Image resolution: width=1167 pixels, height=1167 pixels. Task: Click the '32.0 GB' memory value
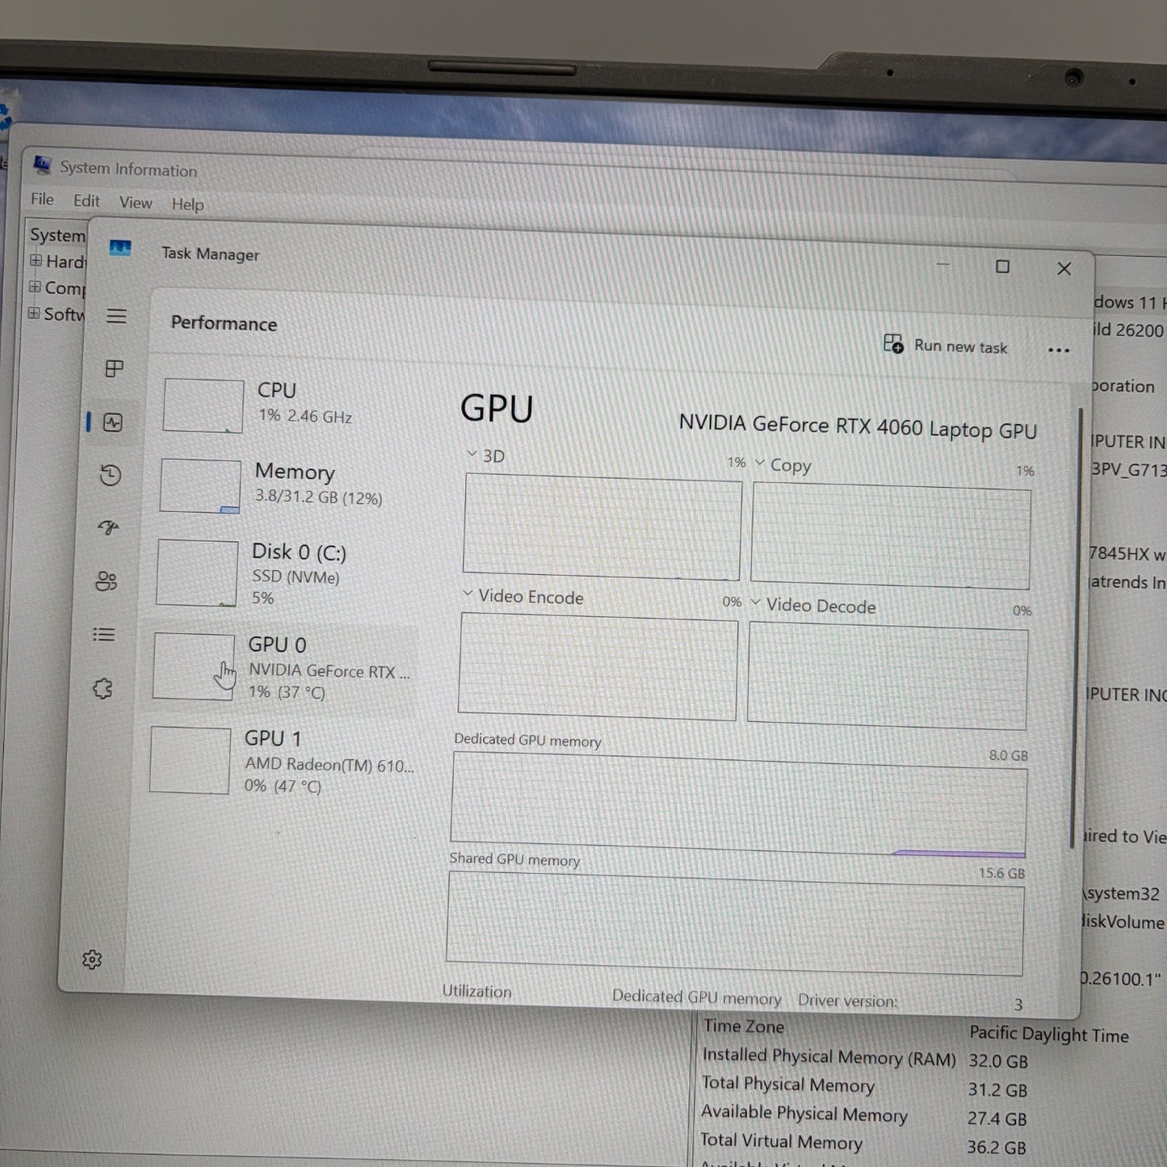click(x=999, y=1061)
